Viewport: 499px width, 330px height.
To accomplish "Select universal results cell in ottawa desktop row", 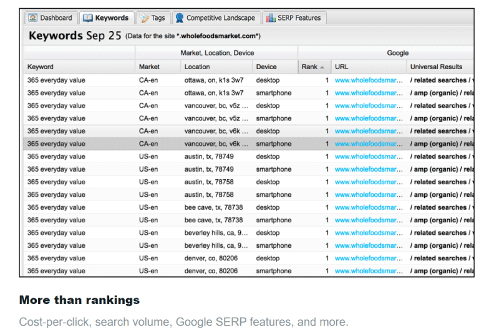I will tap(442, 80).
